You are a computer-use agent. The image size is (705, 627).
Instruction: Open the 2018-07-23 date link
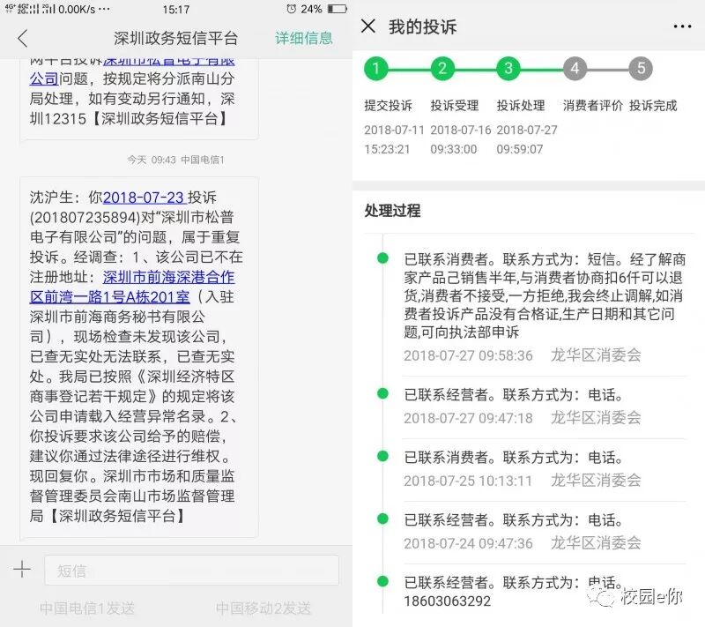click(144, 198)
